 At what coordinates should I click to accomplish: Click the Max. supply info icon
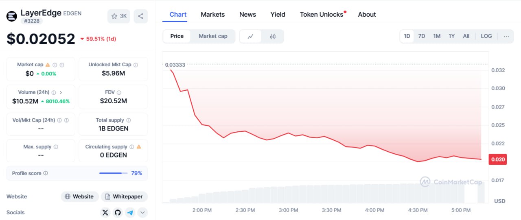(56, 147)
